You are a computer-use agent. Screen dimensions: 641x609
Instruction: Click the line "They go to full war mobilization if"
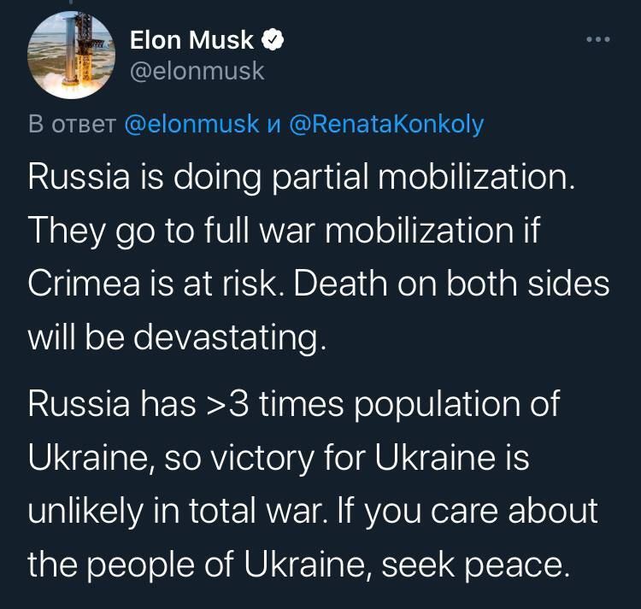tap(285, 231)
